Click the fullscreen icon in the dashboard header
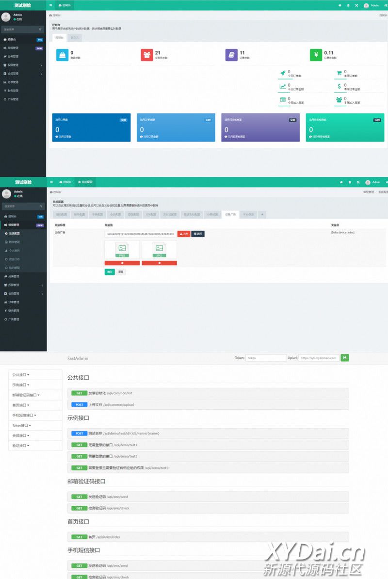Viewport: 388px width, 579px height. tap(356, 5)
